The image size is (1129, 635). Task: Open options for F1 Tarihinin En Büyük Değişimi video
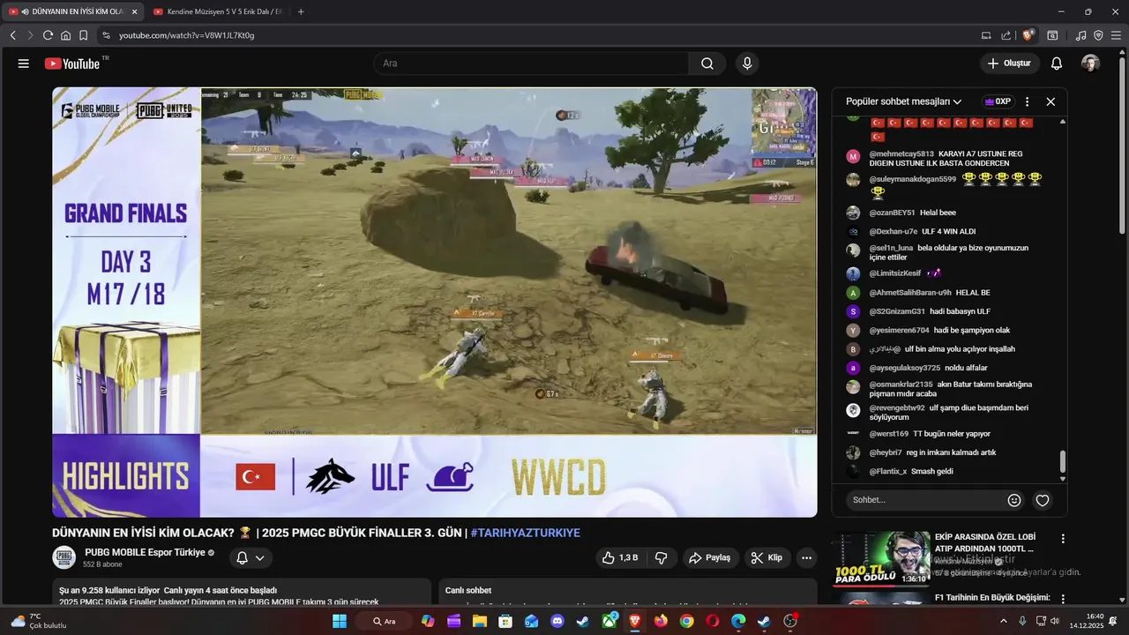(x=1063, y=599)
